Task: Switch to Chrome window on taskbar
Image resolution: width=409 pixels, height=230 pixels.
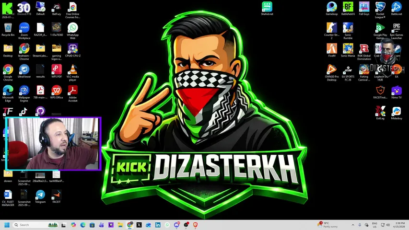Action: click(x=129, y=225)
